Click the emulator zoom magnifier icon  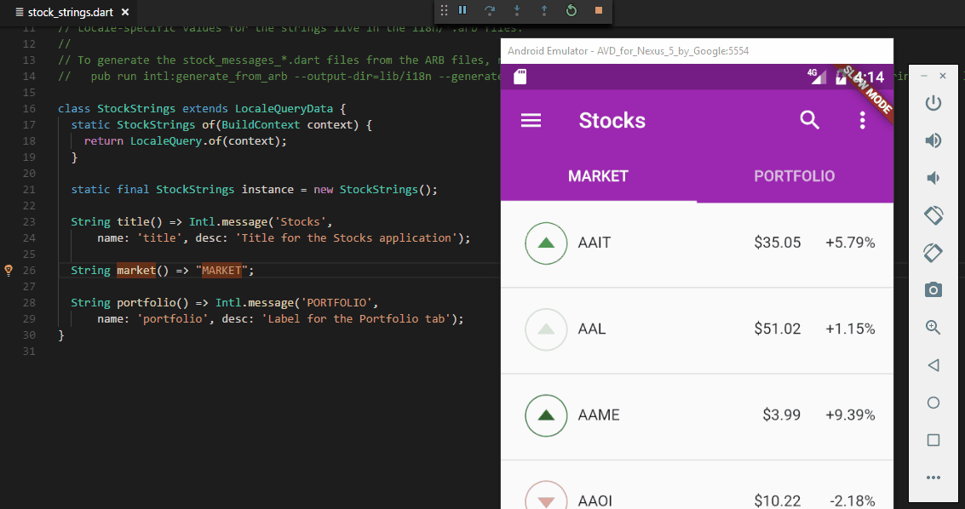click(x=933, y=327)
